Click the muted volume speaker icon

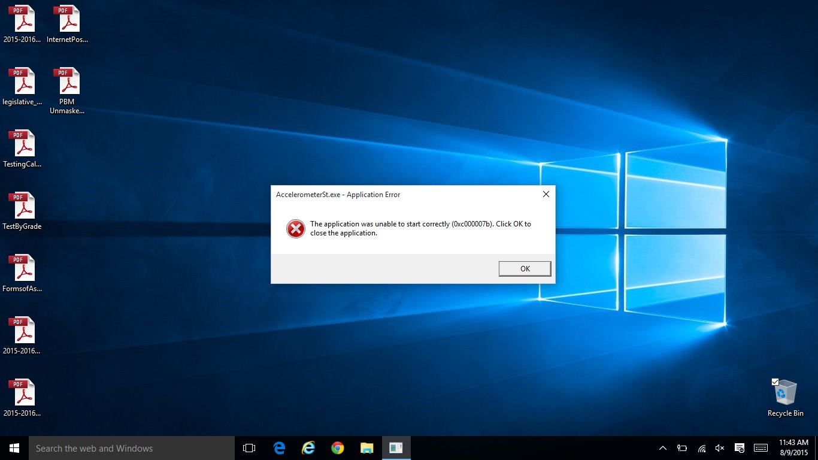[720, 448]
